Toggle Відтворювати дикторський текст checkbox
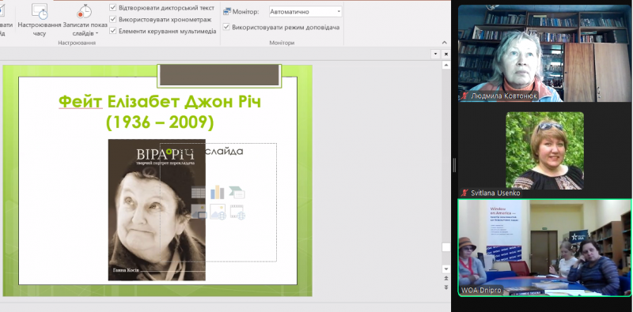This screenshot has height=312, width=633. (112, 8)
